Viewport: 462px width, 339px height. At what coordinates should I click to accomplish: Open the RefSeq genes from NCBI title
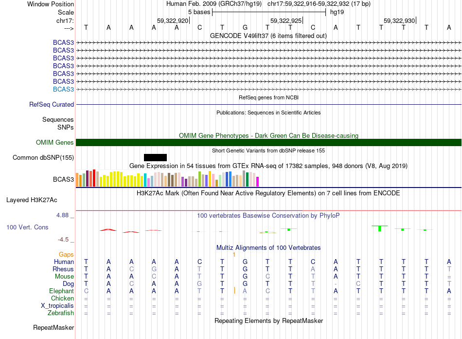point(268,97)
